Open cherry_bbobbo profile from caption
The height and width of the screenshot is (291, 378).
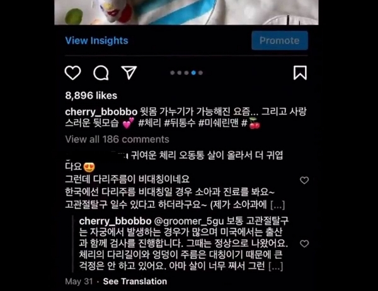coord(101,112)
